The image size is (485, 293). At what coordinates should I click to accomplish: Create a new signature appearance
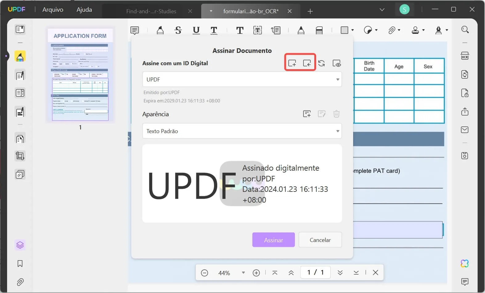click(307, 114)
